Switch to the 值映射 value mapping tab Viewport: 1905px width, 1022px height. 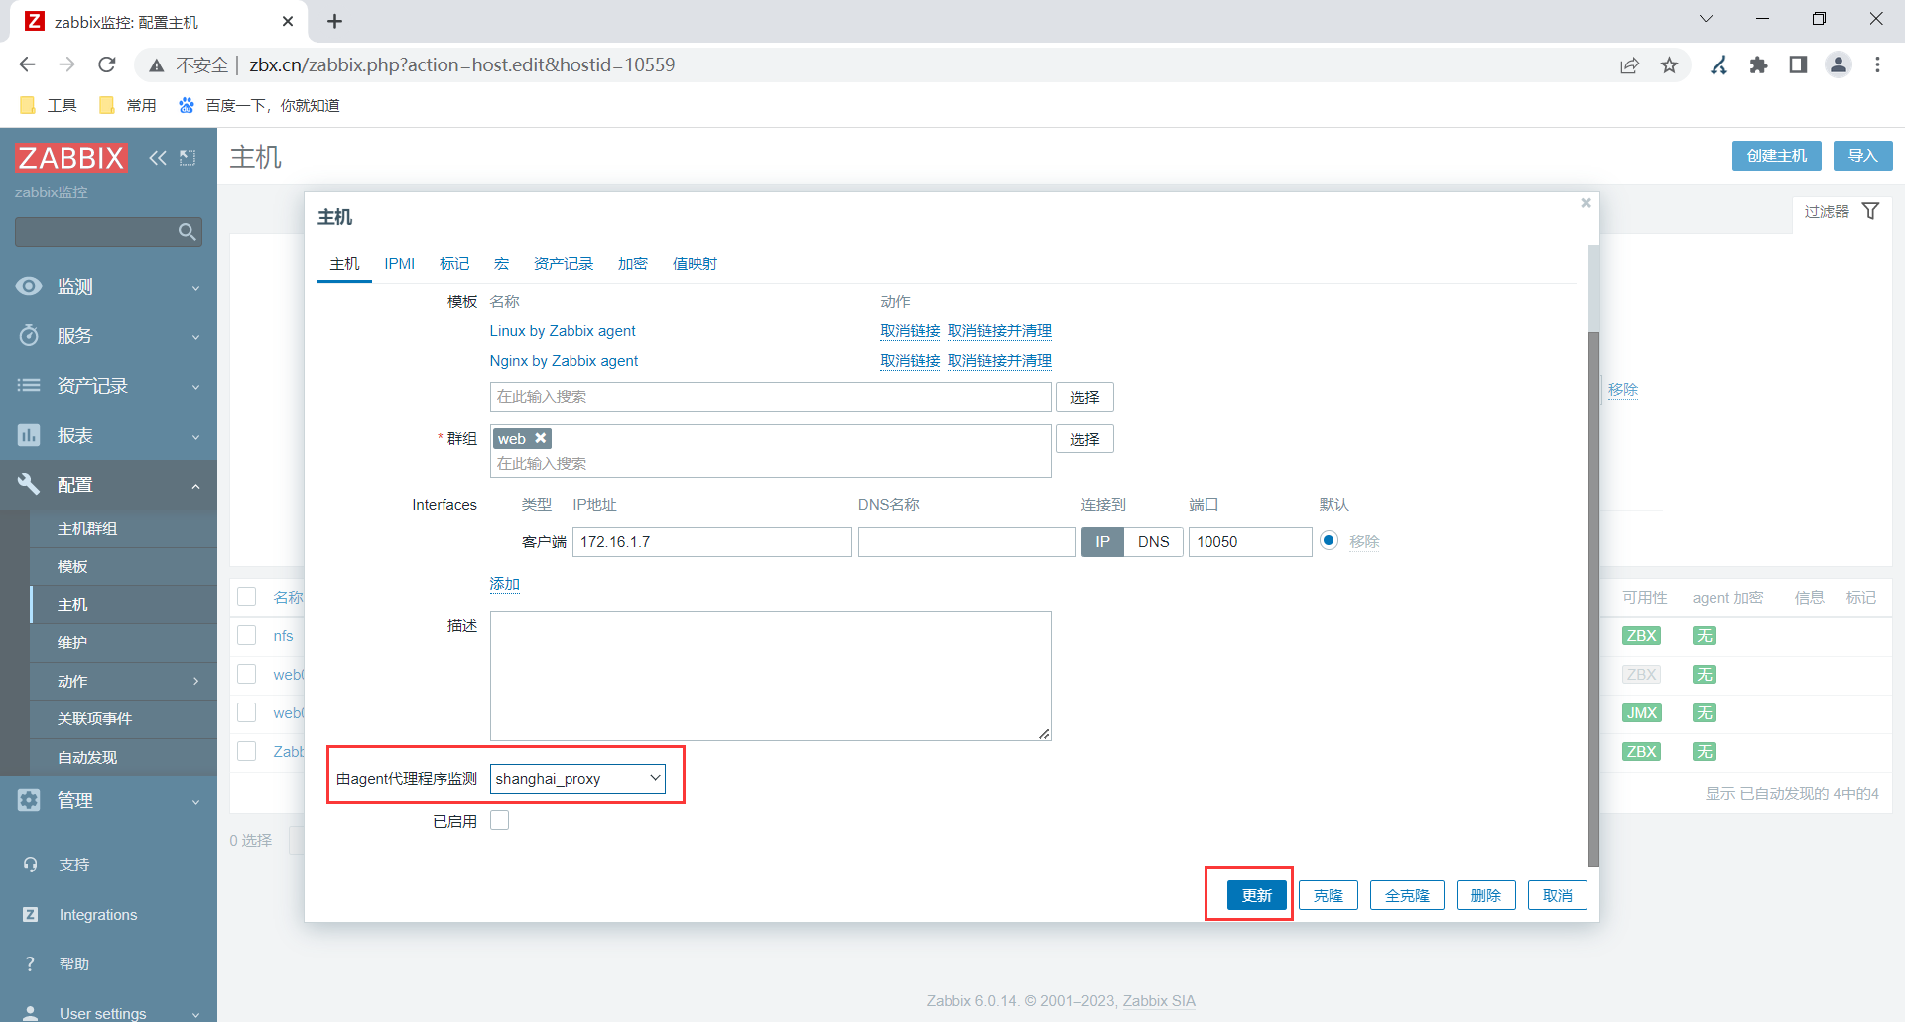coord(695,263)
